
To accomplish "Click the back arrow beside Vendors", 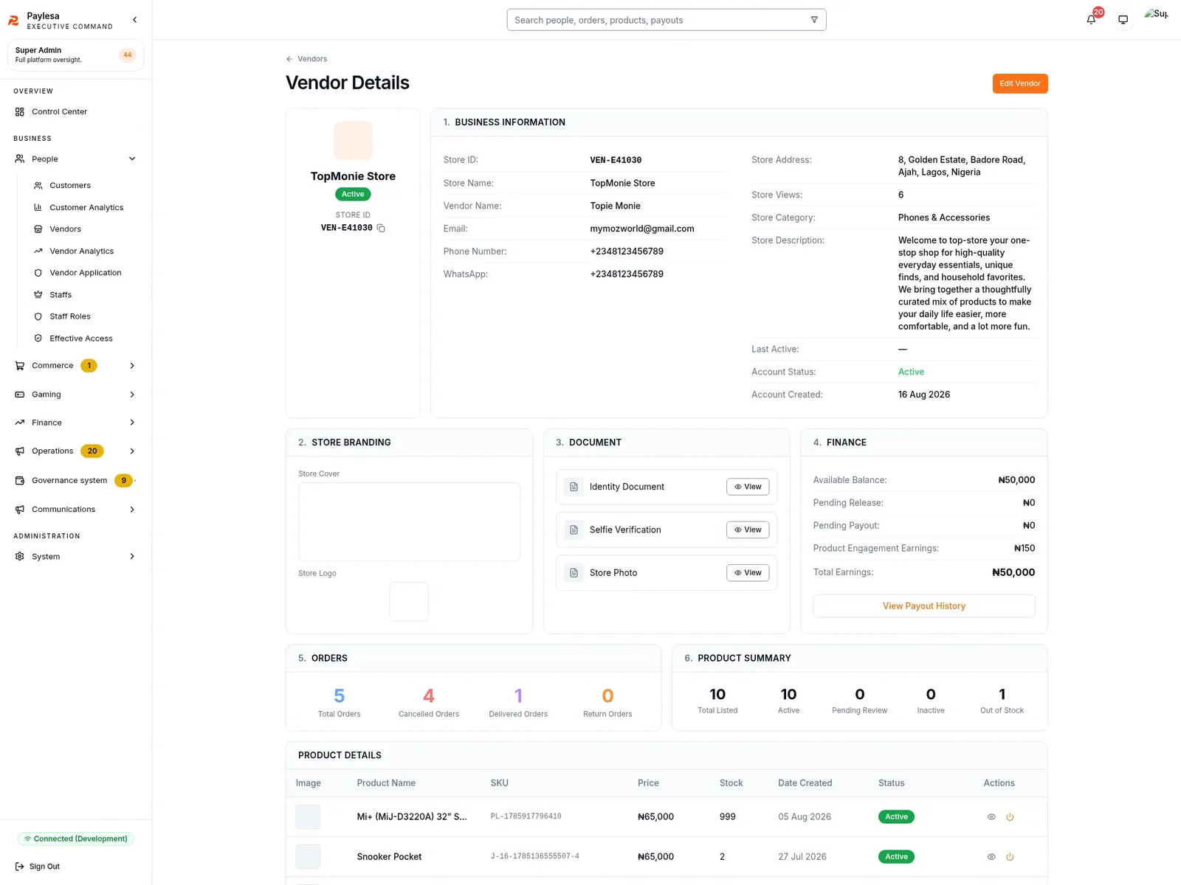I will [x=289, y=59].
